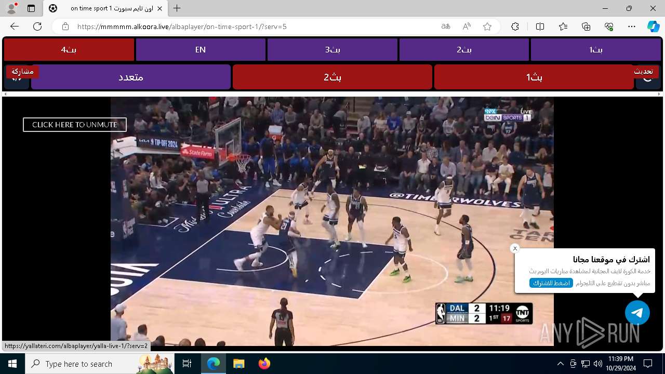Open Windows Start menu

point(12,364)
